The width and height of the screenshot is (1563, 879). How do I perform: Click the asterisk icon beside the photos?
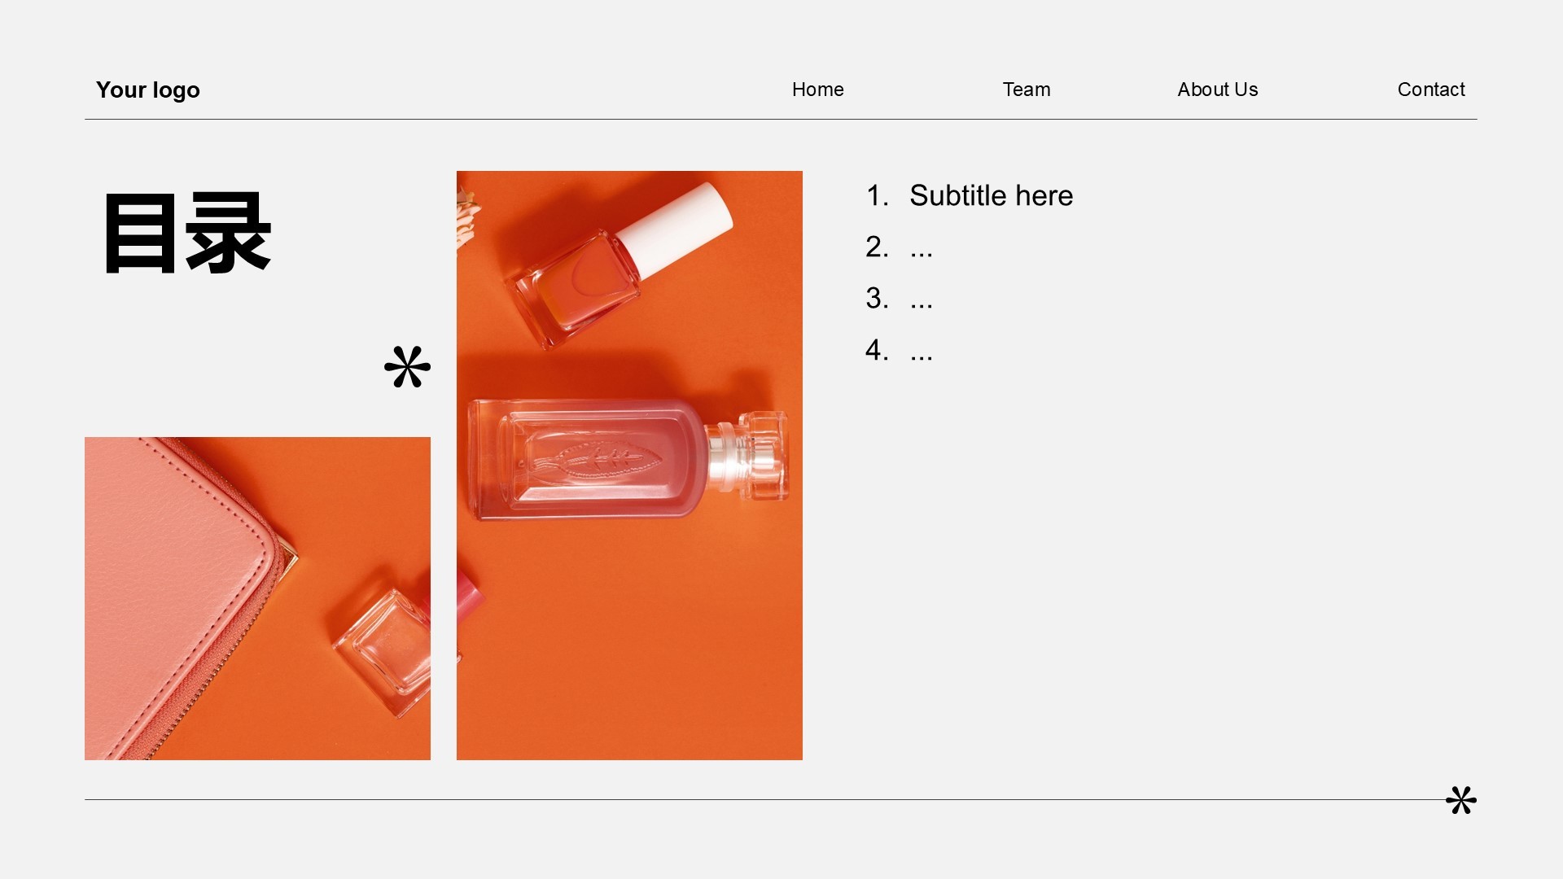tap(407, 367)
